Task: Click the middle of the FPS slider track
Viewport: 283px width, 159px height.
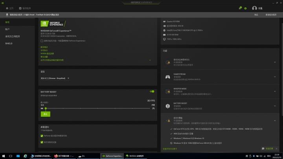Action: (97, 108)
